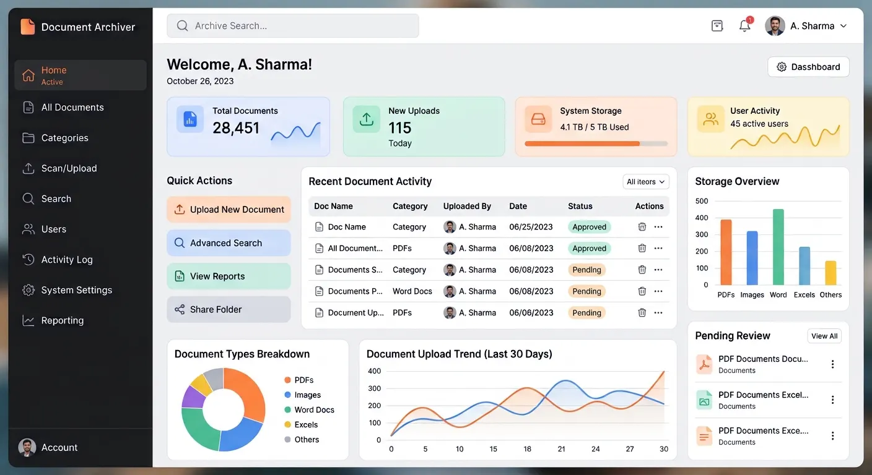Delete the Documents S... row
Image resolution: width=872 pixels, height=475 pixels.
point(642,270)
